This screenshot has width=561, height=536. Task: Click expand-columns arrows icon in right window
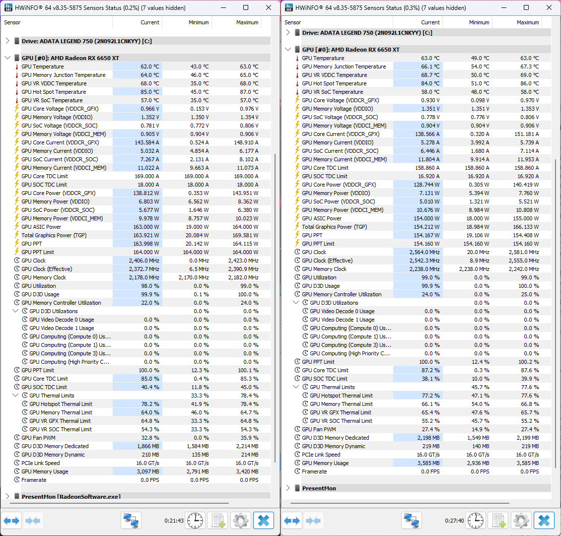pos(292,521)
